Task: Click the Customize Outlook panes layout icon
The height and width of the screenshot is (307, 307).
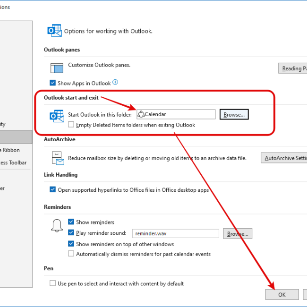Action: (57, 68)
